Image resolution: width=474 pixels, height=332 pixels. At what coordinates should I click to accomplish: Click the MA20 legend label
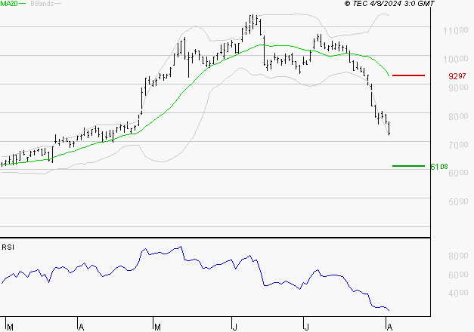9,3
